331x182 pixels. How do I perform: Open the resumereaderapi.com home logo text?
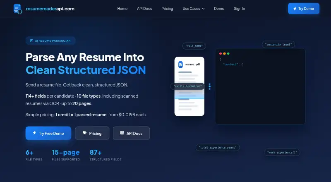(50, 9)
